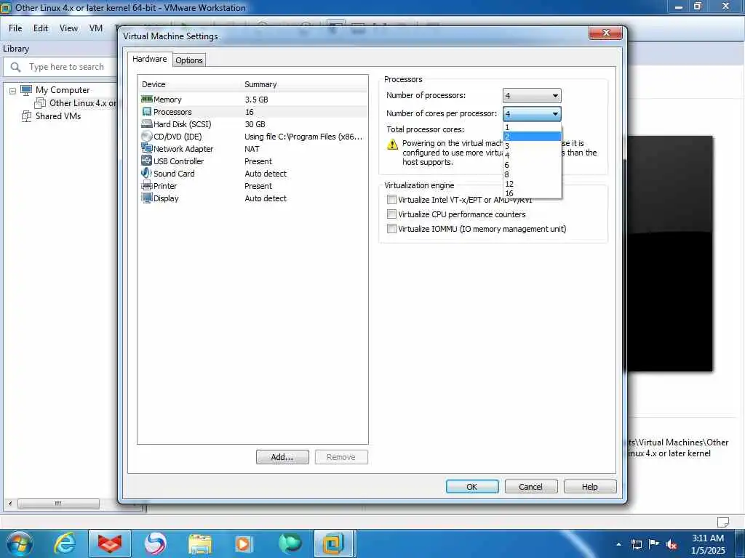Open the Windows Start button
This screenshot has width=745, height=558.
pos(20,543)
